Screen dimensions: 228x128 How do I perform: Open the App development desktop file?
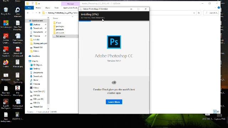point(6,117)
